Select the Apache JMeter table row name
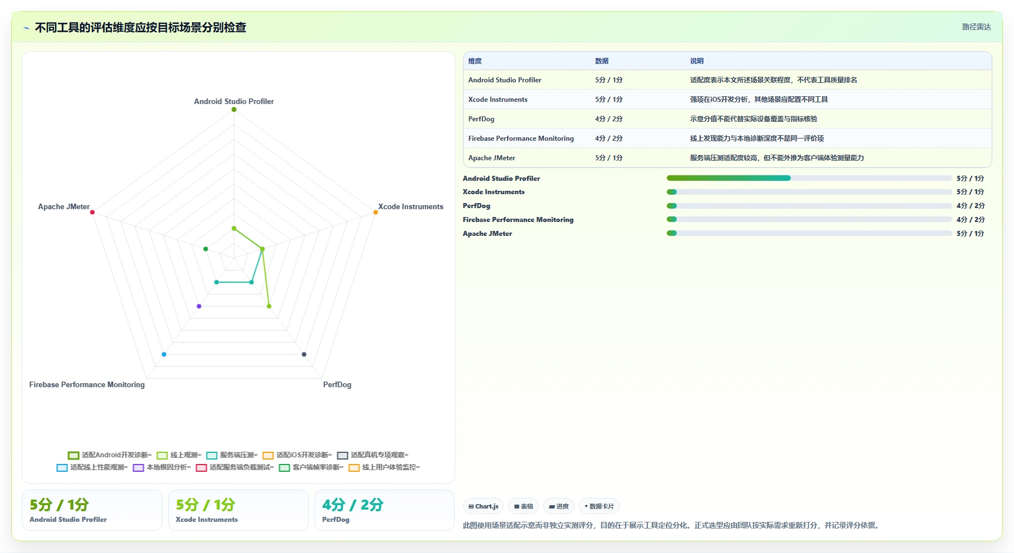Screen dimensions: 1014x553 tap(491, 158)
